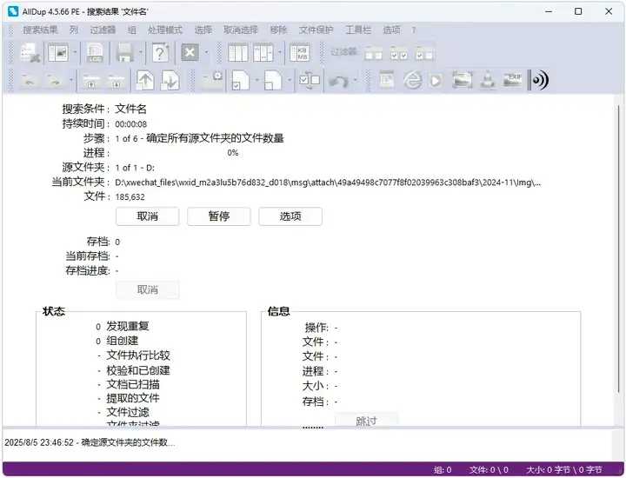The width and height of the screenshot is (626, 478).
Task: Expand the column width dropdown arrow
Action: [x=280, y=52]
